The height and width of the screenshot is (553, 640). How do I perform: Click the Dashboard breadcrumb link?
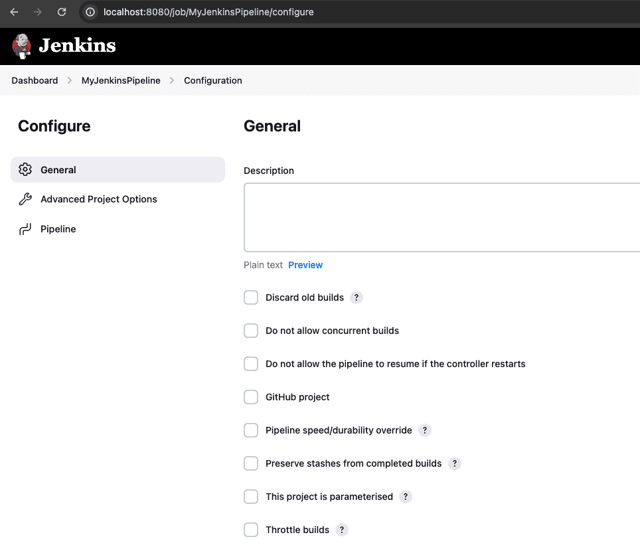35,80
